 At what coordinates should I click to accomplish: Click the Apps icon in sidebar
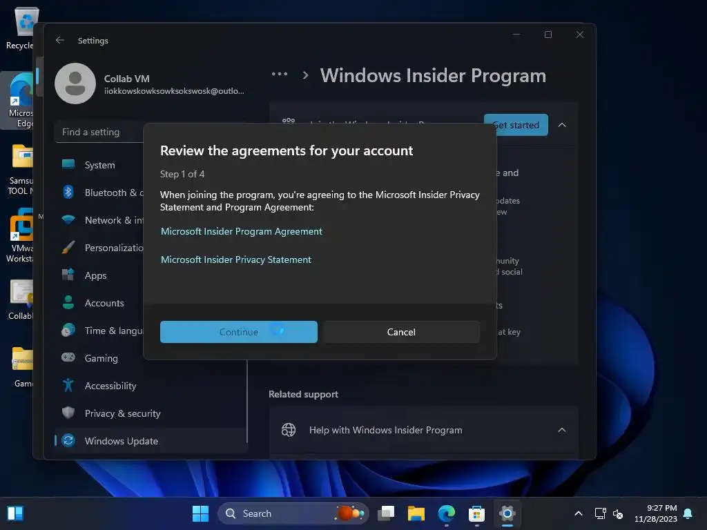[x=68, y=275]
